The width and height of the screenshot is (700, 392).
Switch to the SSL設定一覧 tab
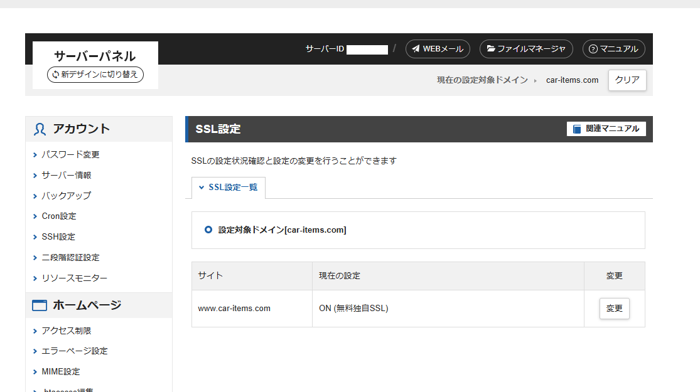point(229,188)
